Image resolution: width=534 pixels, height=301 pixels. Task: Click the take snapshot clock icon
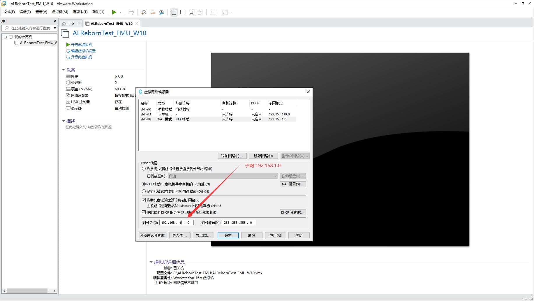click(x=144, y=12)
